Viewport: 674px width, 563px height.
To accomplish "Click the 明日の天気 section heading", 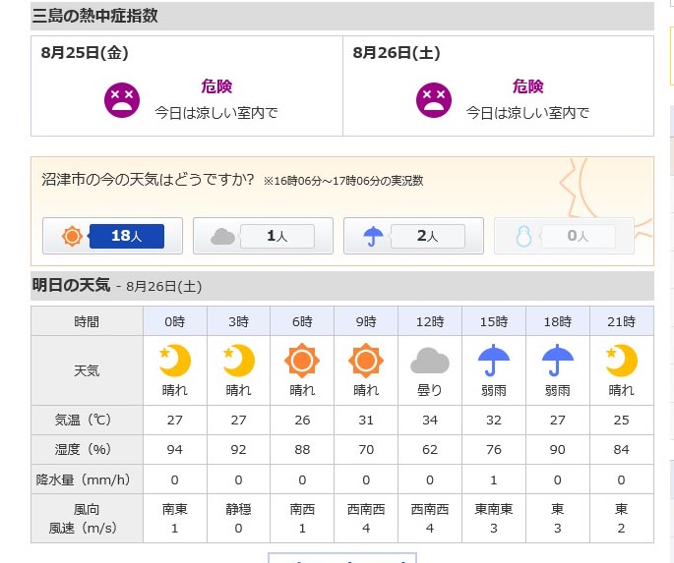I will (x=72, y=285).
